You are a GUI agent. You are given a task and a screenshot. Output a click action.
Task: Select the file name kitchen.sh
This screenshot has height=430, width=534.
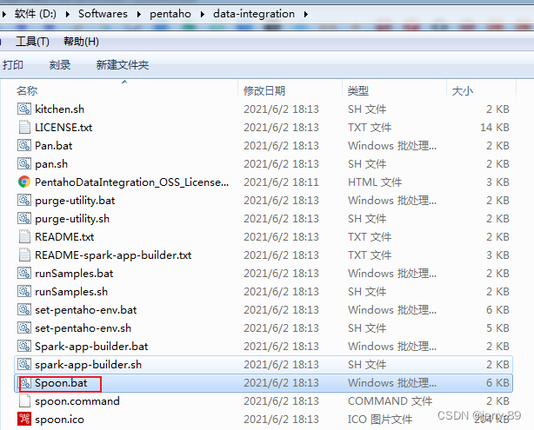pos(60,109)
